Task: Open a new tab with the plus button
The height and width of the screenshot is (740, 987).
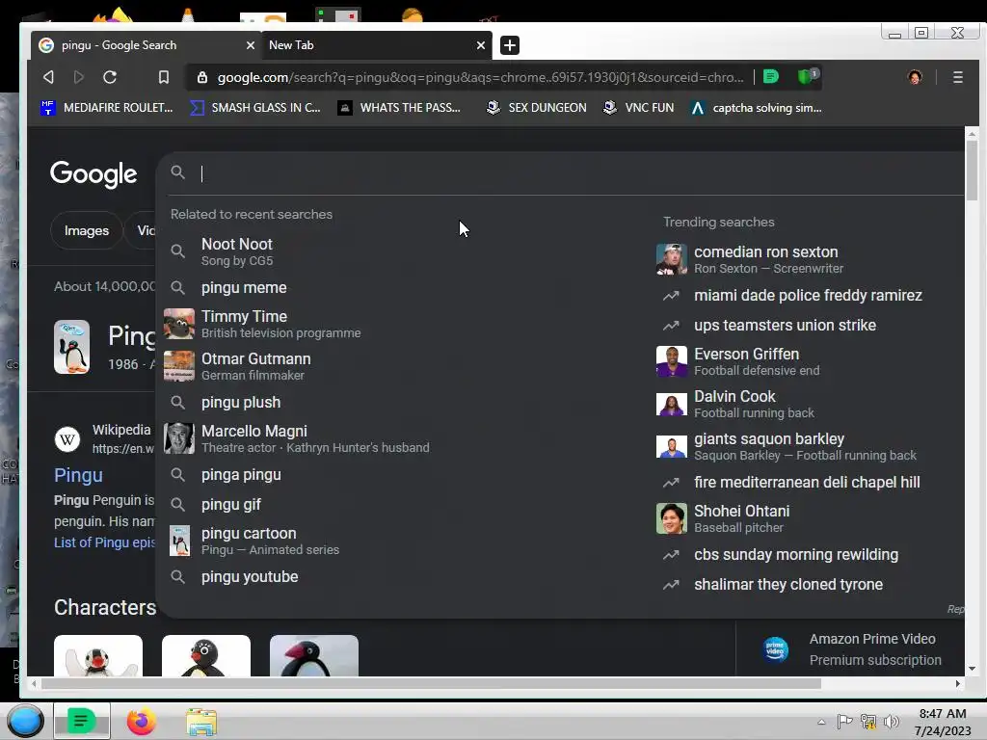Action: pos(509,45)
